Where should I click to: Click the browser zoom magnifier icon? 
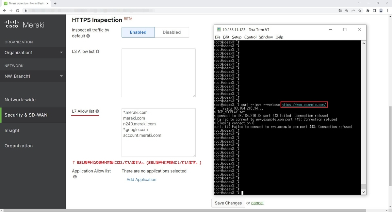coord(347,10)
